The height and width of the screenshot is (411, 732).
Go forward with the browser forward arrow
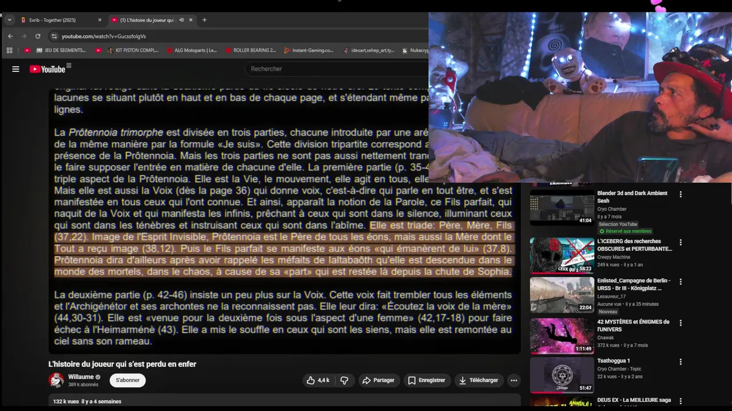[x=24, y=36]
